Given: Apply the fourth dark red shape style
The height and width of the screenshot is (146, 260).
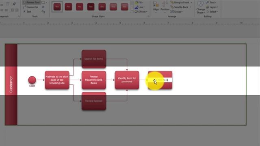Looking at the screenshot, I should point(91,7).
